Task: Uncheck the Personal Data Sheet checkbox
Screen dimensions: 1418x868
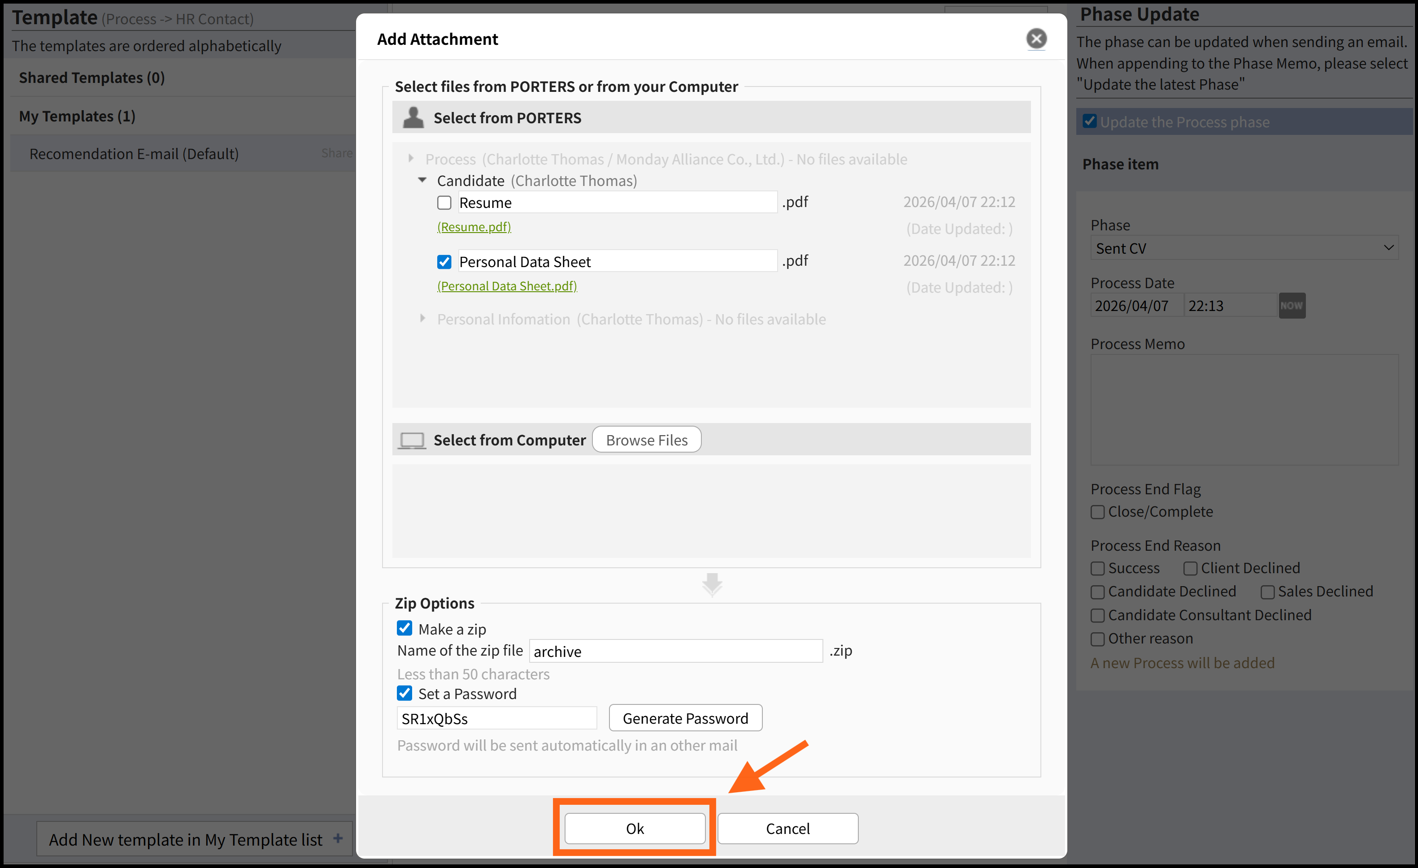Action: [444, 262]
